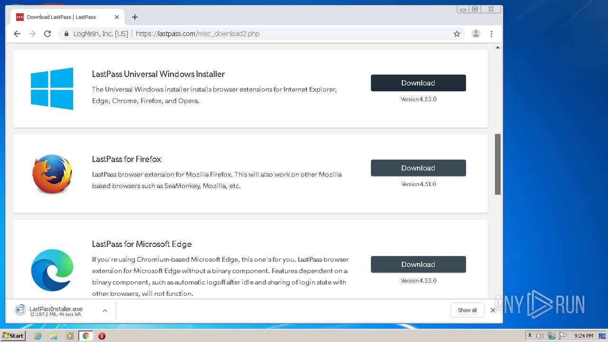Download the LastPass Universal Windows Installer

pyautogui.click(x=418, y=83)
